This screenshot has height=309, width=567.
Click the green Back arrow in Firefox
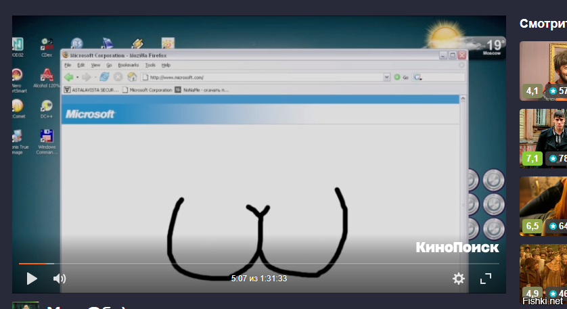69,77
